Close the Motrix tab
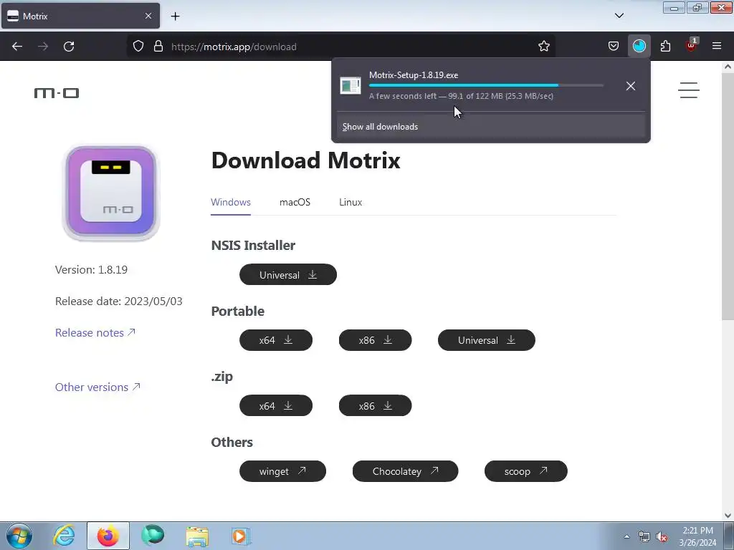This screenshot has height=550, width=734. click(x=148, y=16)
